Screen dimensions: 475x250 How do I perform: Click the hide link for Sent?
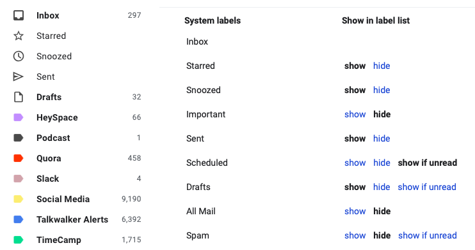(382, 138)
